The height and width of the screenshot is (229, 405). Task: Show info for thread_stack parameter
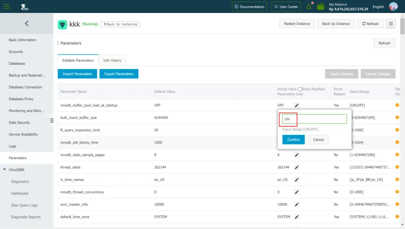pos(397,167)
